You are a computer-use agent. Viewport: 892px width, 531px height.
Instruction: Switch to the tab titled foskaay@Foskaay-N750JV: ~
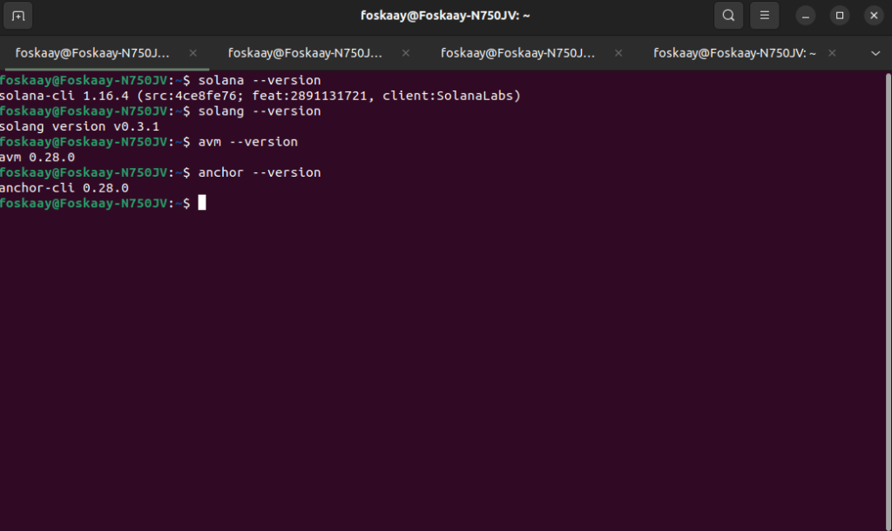click(x=734, y=53)
